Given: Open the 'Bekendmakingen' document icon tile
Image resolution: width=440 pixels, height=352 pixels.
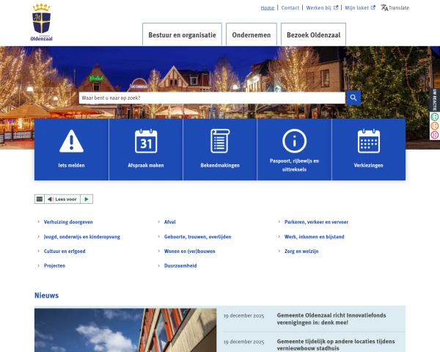Looking at the screenshot, I should point(220,141).
